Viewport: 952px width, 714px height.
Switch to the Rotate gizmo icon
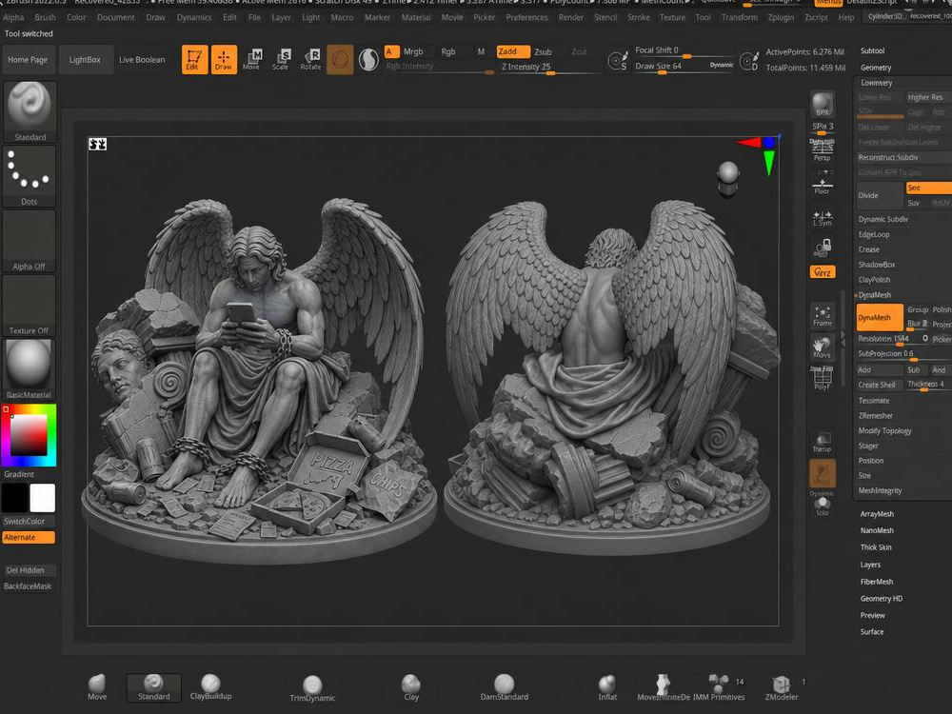pyautogui.click(x=310, y=59)
